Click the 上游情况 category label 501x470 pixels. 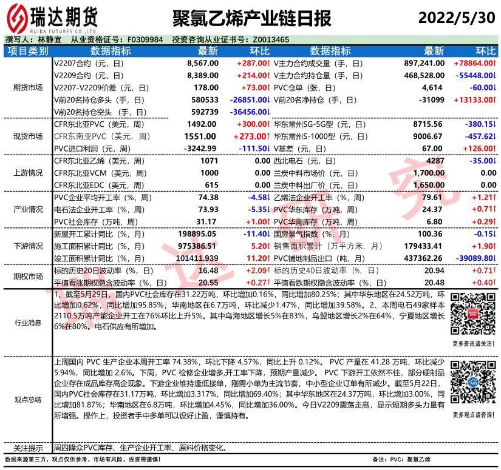tap(28, 173)
